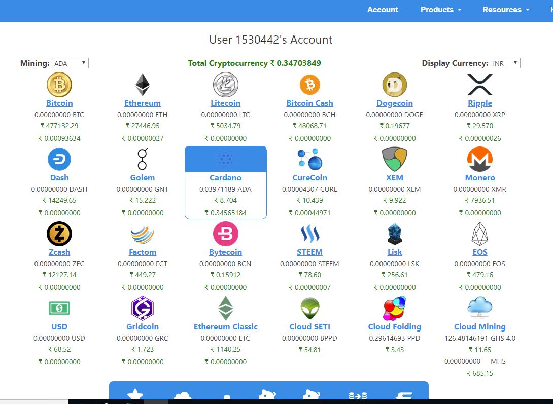Follow the Monero link
The width and height of the screenshot is (553, 404).
(x=479, y=177)
